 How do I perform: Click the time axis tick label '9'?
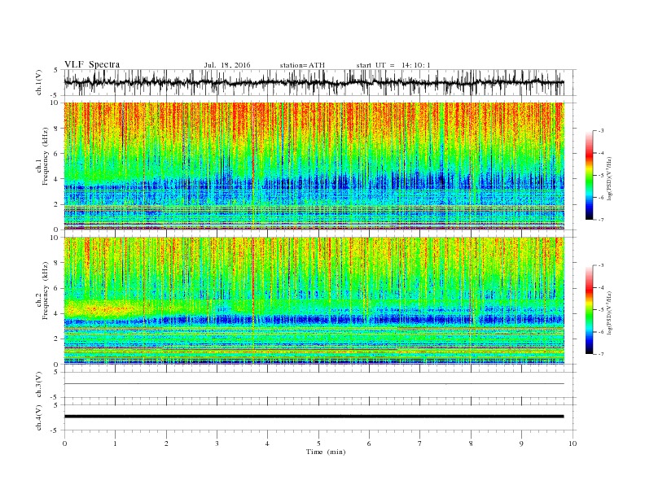tap(521, 443)
